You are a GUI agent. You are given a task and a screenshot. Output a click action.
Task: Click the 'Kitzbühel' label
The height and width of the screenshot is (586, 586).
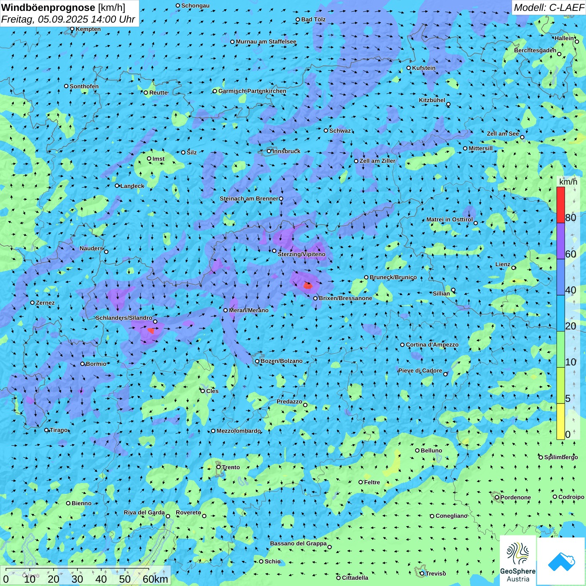432,100
